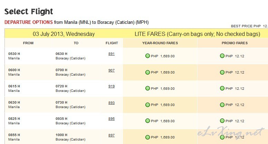Screen dimensions: 268x144
Task: Select year-round fare for flight 891
Action: click(147, 56)
